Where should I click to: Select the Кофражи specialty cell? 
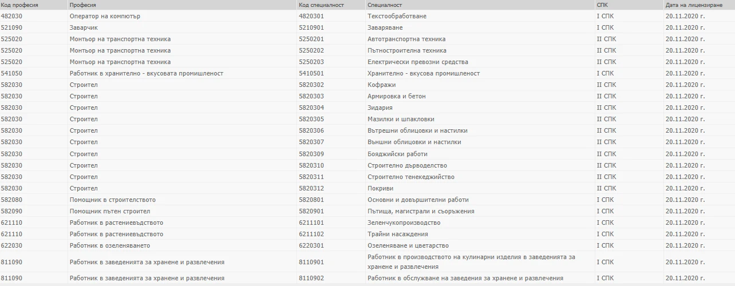point(381,85)
